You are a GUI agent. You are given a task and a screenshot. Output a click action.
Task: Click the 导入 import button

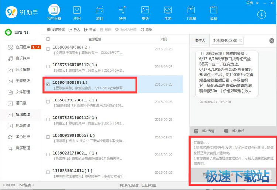[74, 30]
